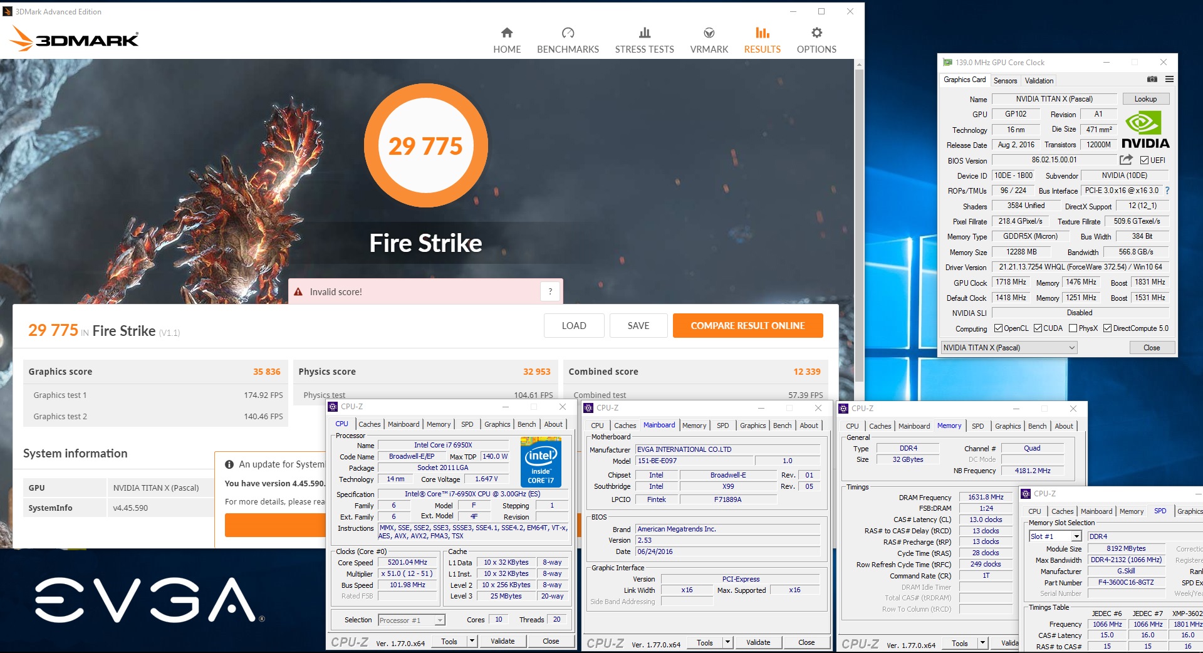Click the Lookup button in GPU-Z
The width and height of the screenshot is (1203, 653).
[x=1145, y=99]
